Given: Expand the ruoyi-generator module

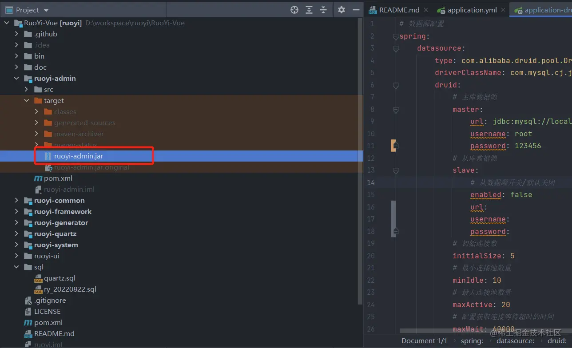Looking at the screenshot, I should [x=16, y=223].
